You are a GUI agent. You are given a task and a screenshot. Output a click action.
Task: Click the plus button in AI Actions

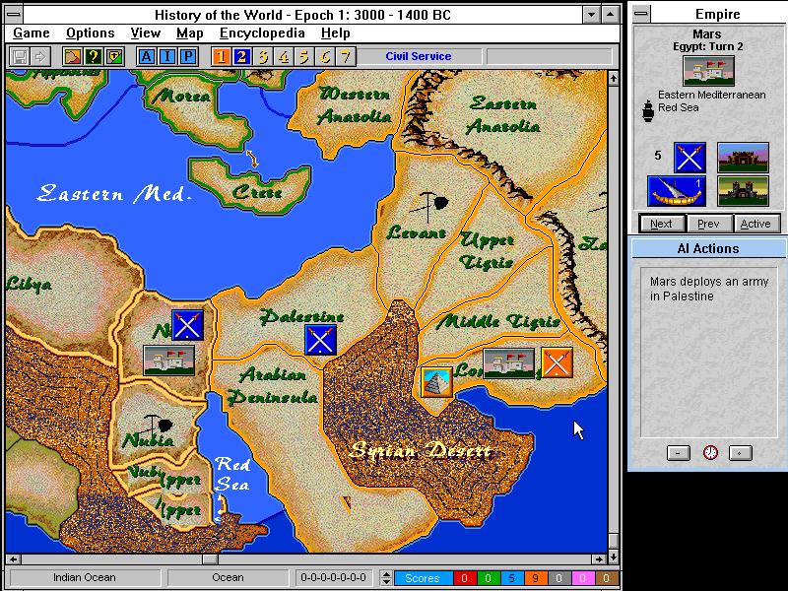741,453
